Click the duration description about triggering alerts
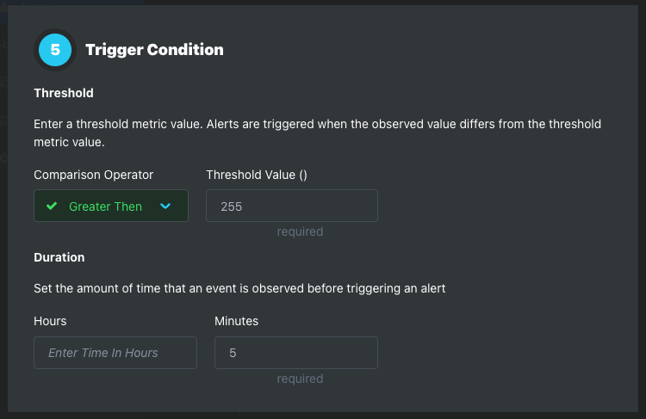Viewport: 646px width, 419px height. pyautogui.click(x=239, y=288)
